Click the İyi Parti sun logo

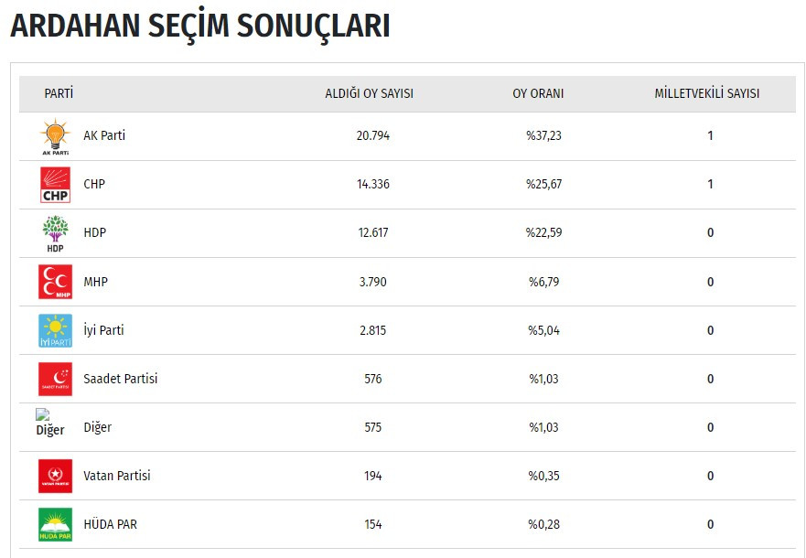55,330
